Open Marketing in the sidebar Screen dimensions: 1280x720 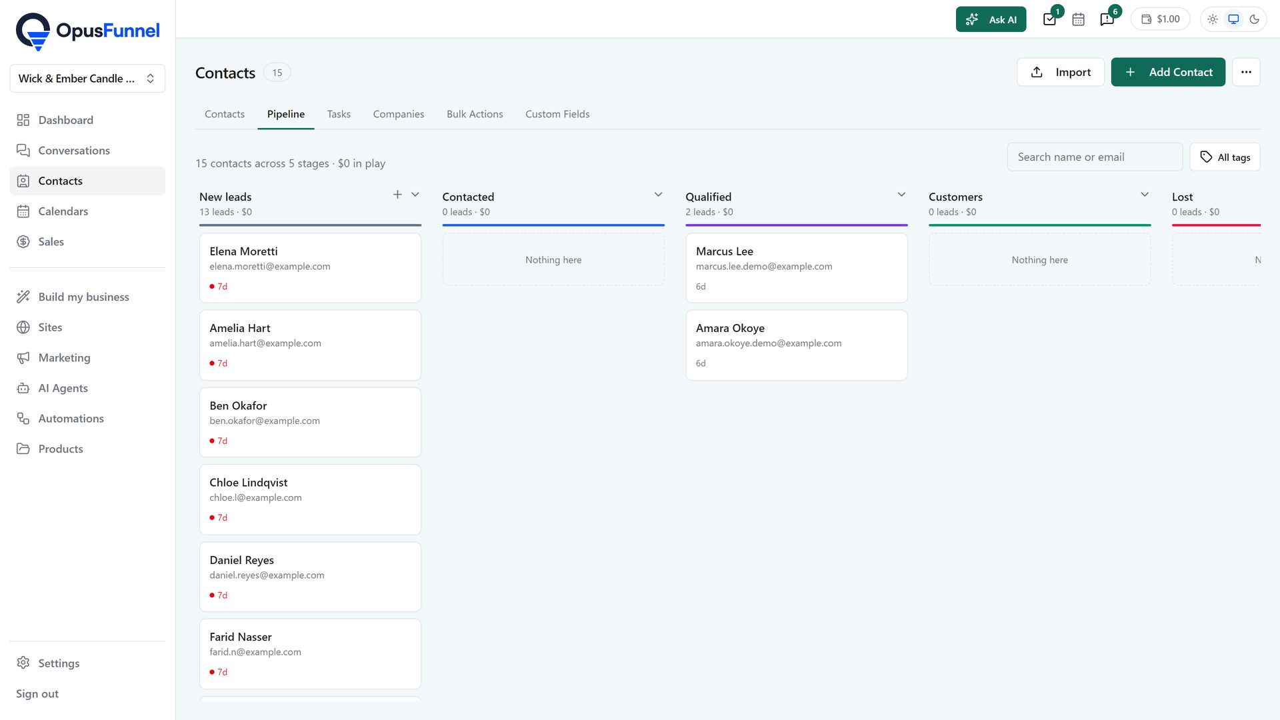tap(87, 358)
